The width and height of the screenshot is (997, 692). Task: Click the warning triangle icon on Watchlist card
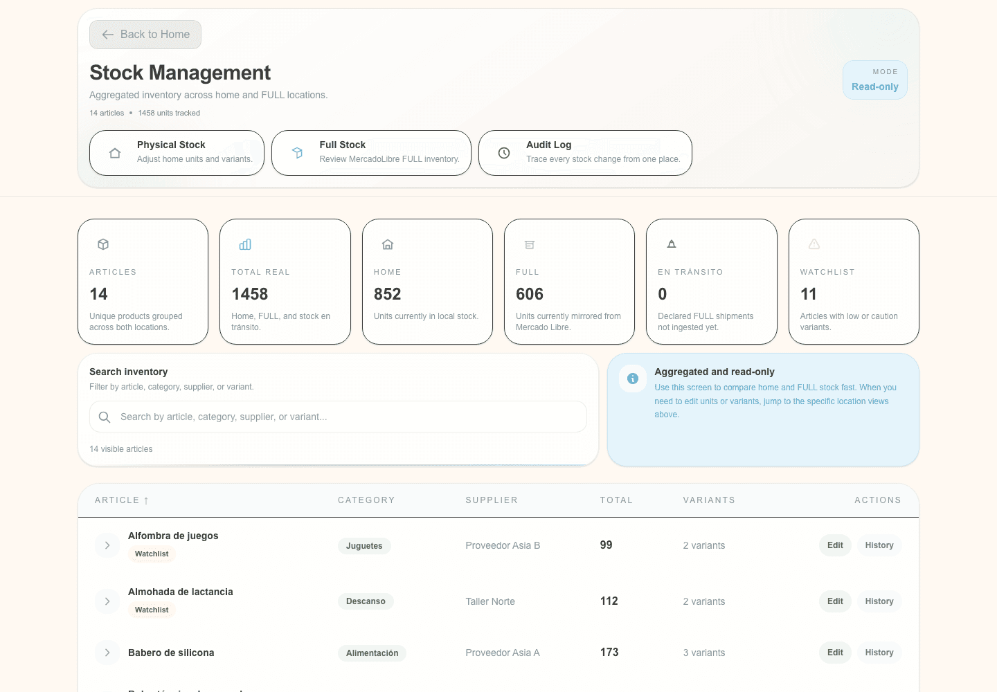814,244
